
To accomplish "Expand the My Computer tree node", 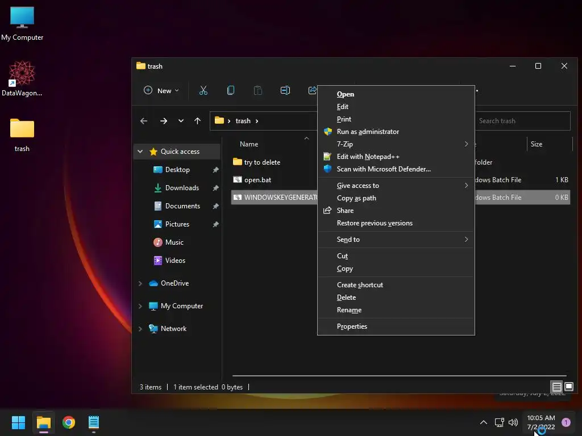I will [140, 306].
